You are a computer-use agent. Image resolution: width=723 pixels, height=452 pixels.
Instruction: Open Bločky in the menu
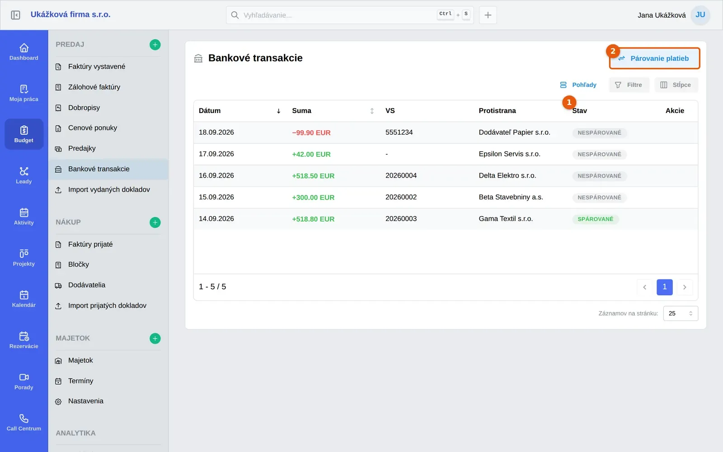(108, 264)
